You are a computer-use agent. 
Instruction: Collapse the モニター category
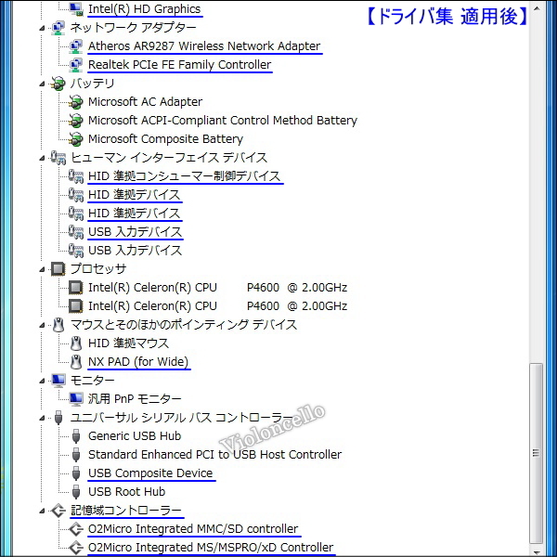coord(42,381)
